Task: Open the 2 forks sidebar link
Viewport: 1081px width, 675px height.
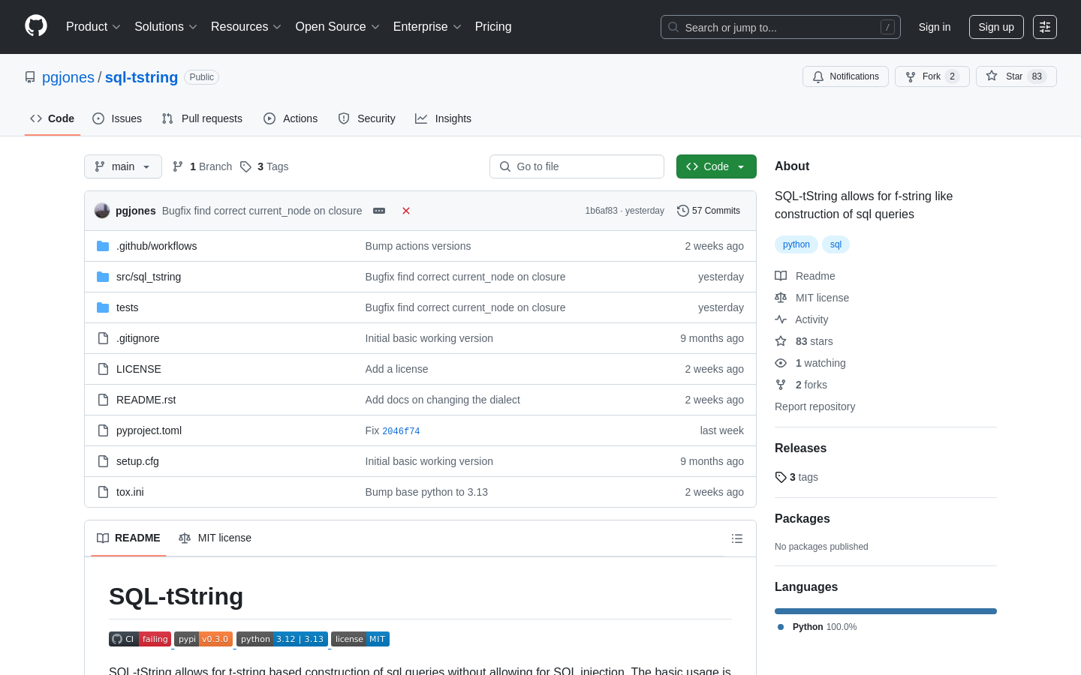Action: click(801, 385)
